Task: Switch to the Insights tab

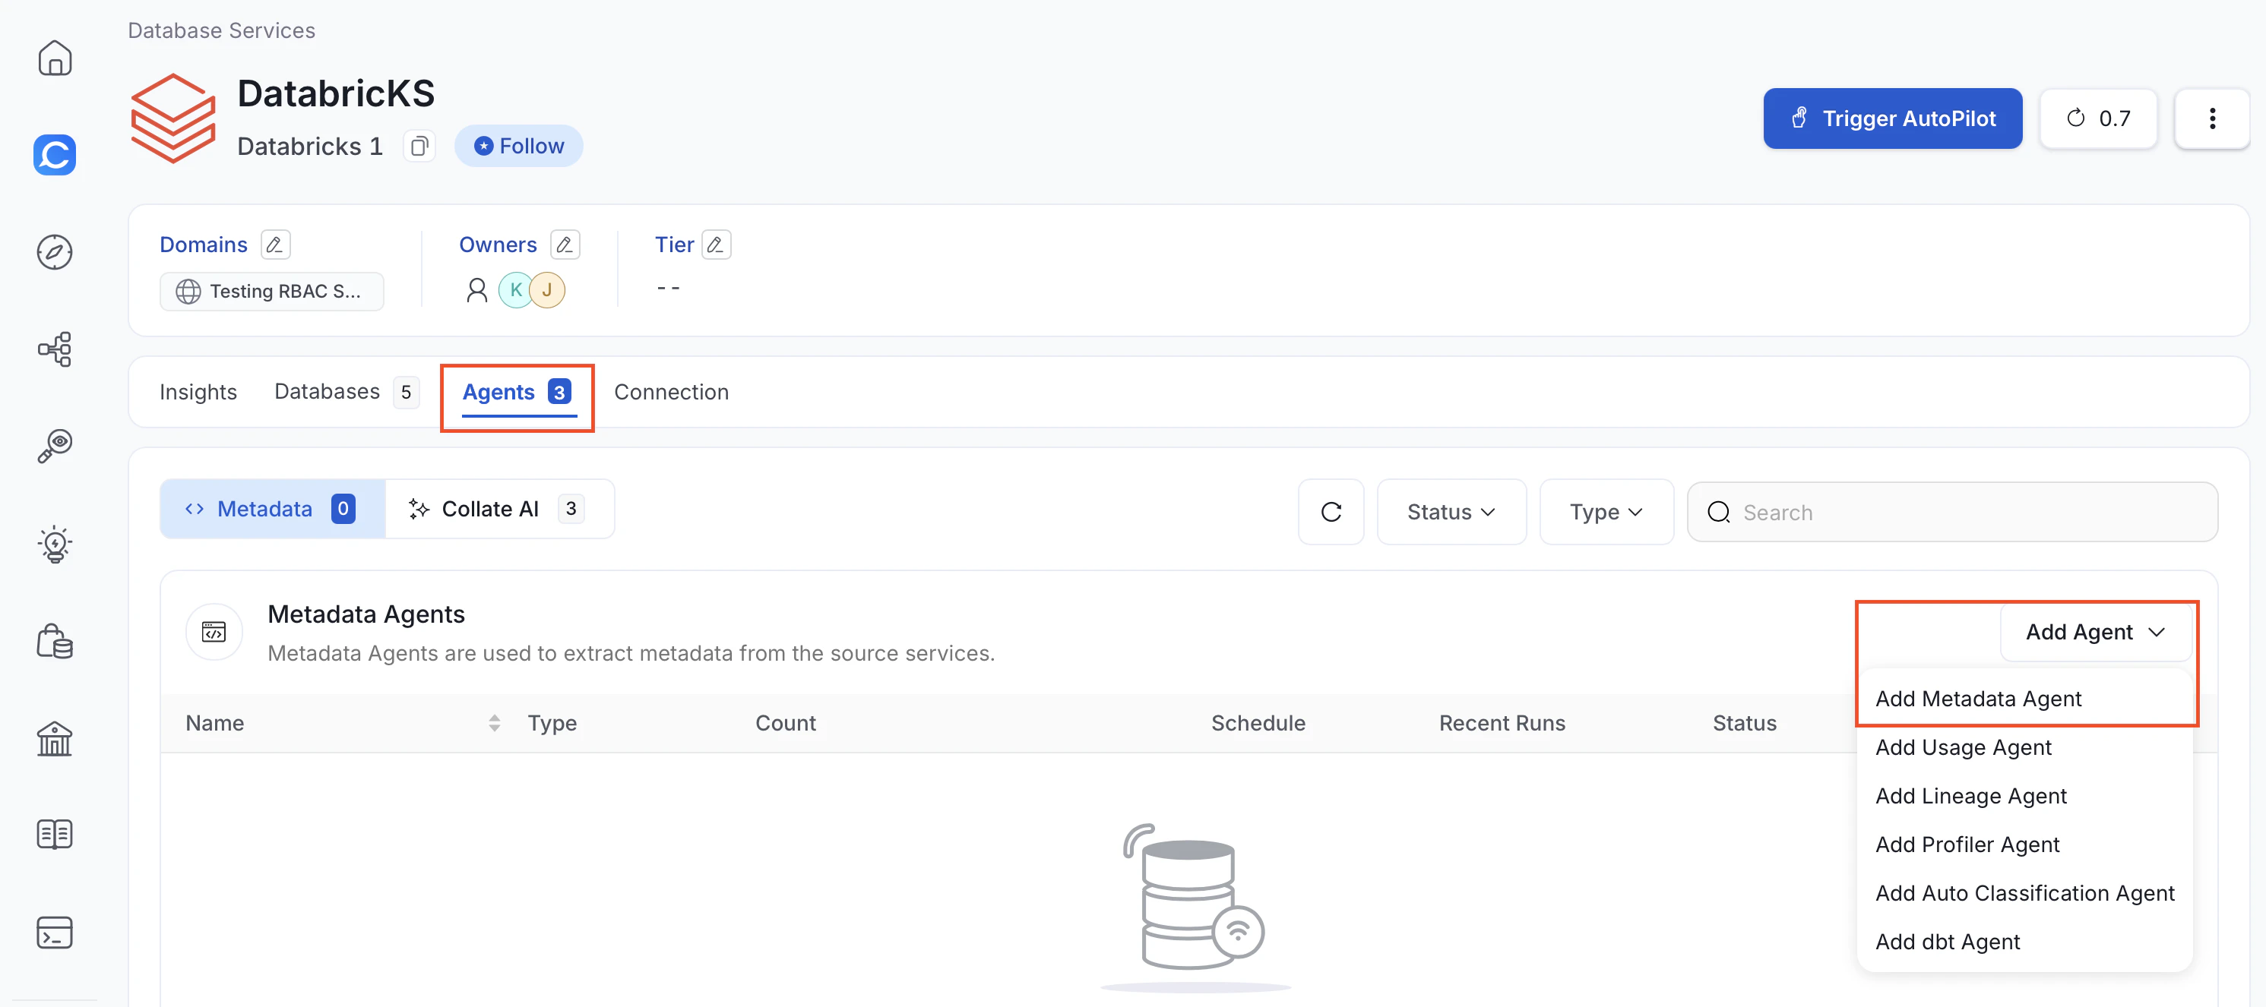Action: [198, 393]
